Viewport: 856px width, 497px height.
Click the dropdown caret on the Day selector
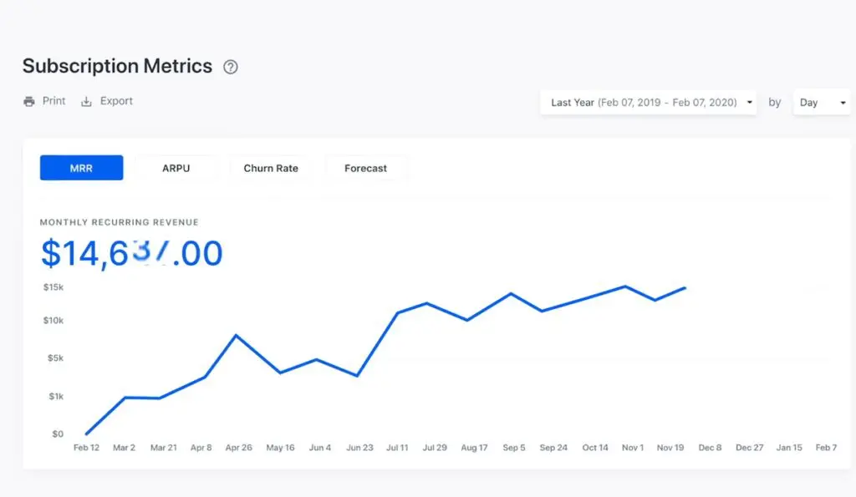843,102
